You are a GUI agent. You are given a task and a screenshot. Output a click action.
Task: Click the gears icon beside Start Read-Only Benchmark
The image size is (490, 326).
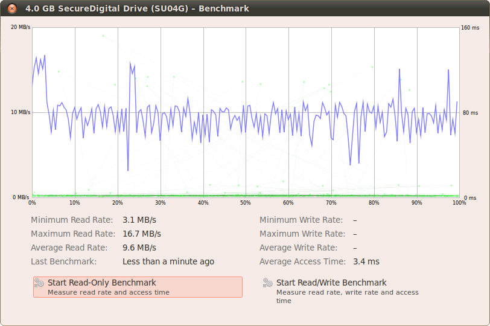pos(39,283)
